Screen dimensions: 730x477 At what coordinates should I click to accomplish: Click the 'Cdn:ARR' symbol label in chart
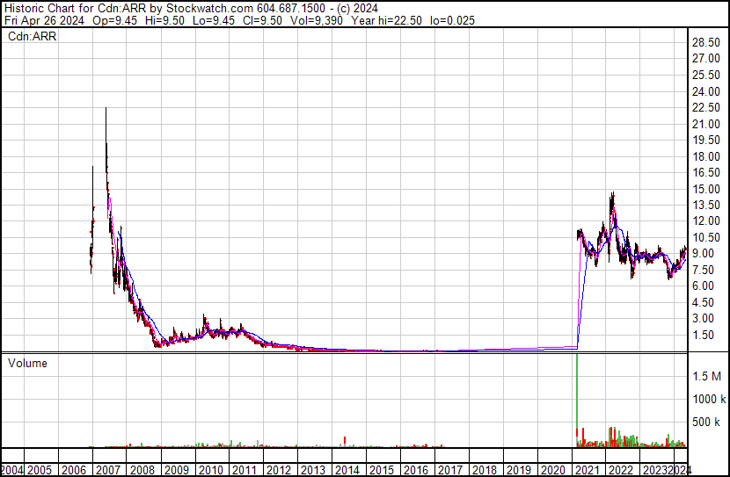[x=33, y=36]
